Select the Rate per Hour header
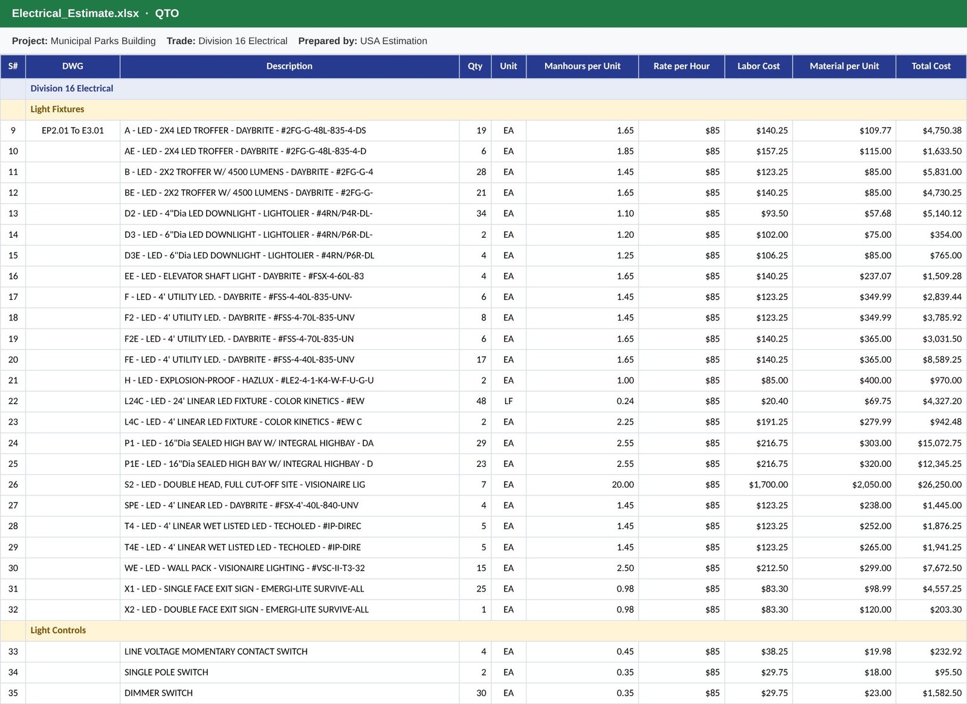This screenshot has height=704, width=967. pos(681,67)
